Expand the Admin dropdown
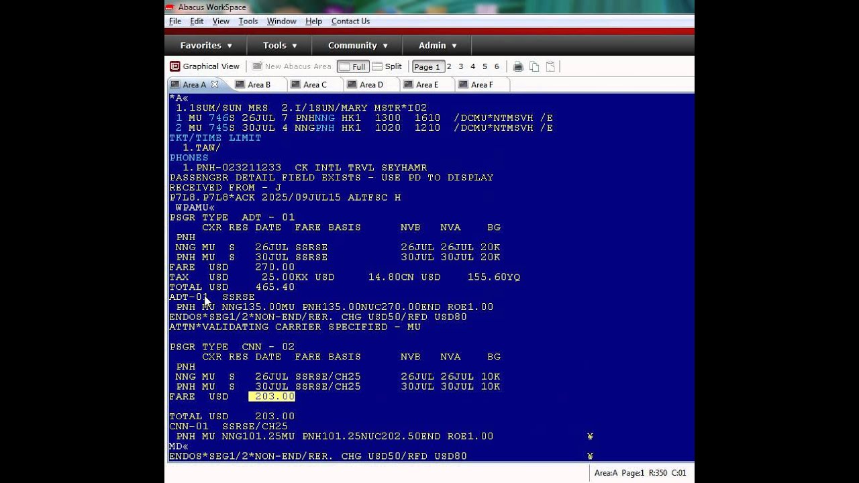The image size is (859, 483). (x=438, y=46)
